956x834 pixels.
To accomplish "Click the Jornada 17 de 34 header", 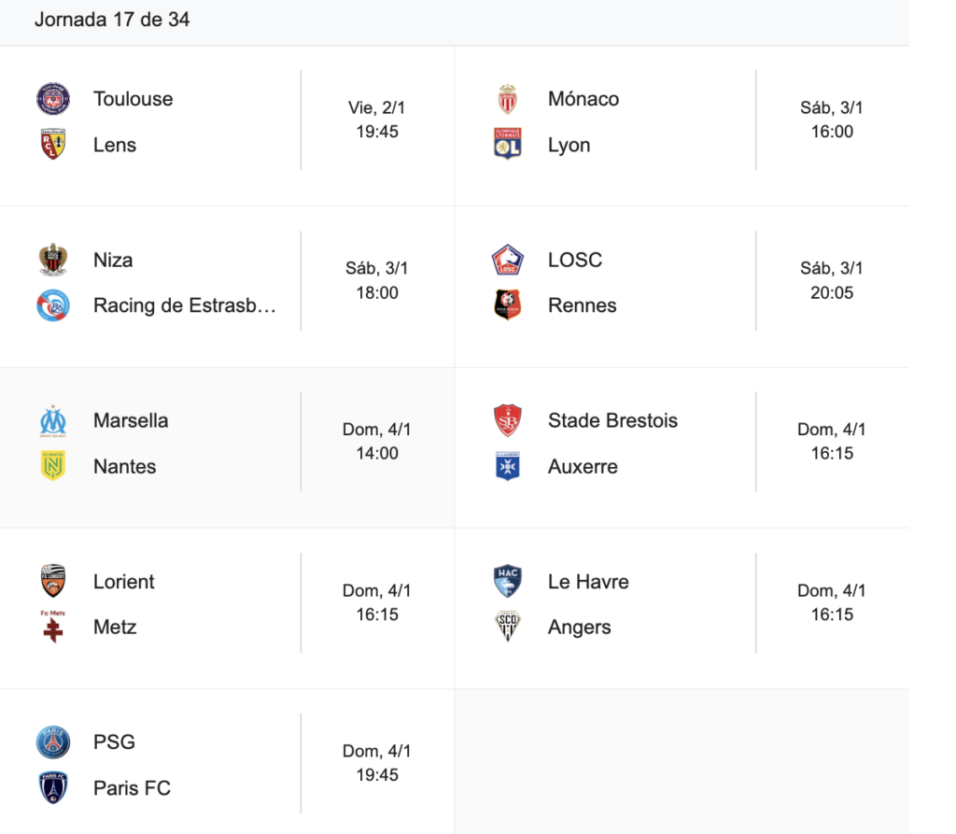I will (x=112, y=20).
